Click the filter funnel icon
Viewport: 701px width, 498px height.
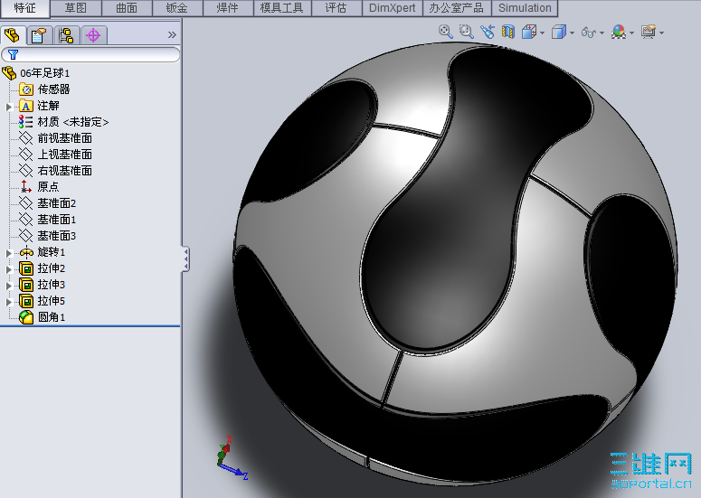pyautogui.click(x=13, y=54)
